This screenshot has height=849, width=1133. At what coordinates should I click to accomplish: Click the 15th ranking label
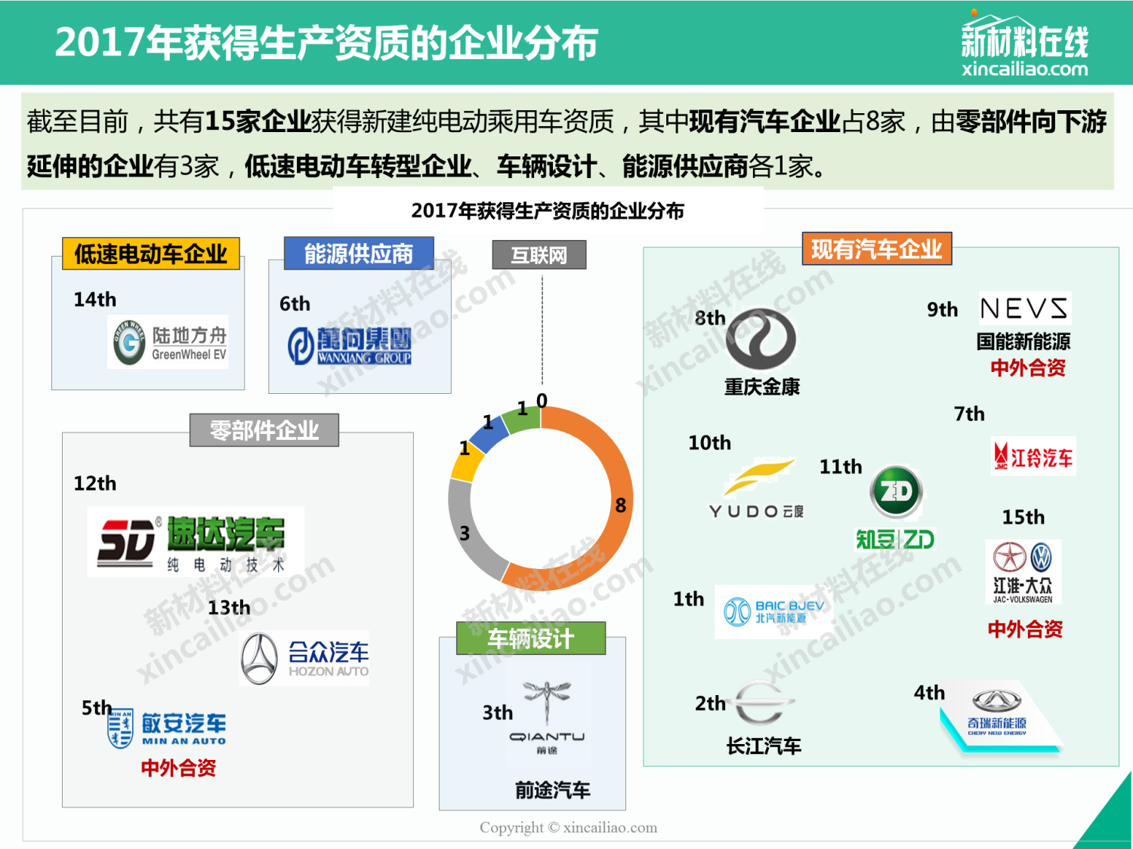(x=1023, y=517)
